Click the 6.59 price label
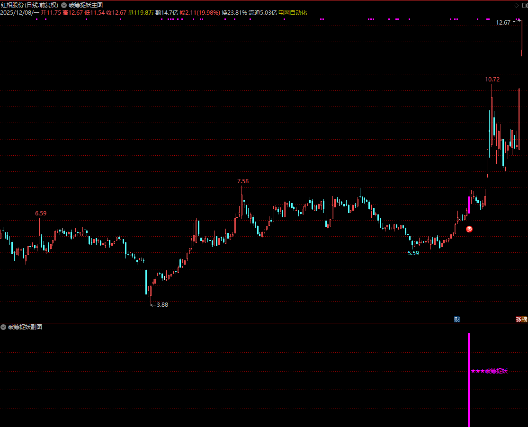This screenshot has width=528, height=427. click(x=41, y=213)
